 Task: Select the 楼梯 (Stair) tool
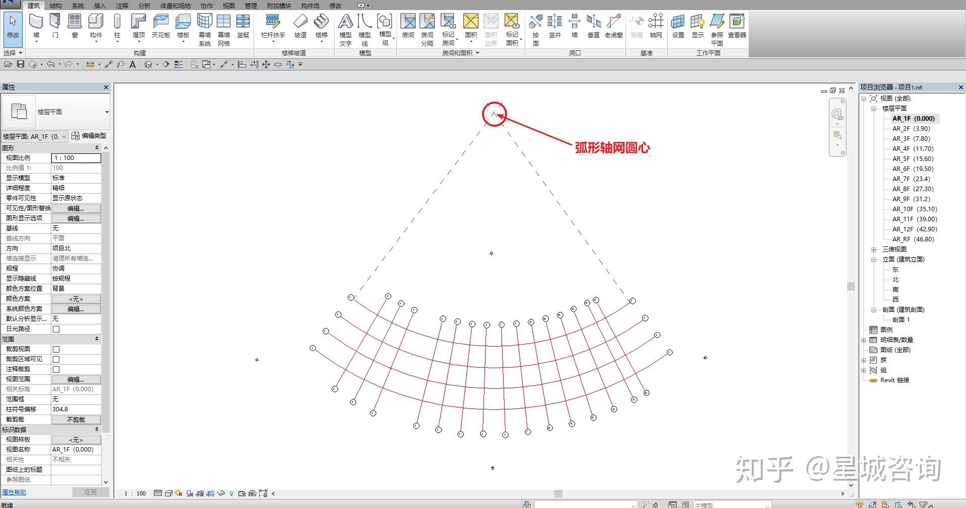pos(321,26)
